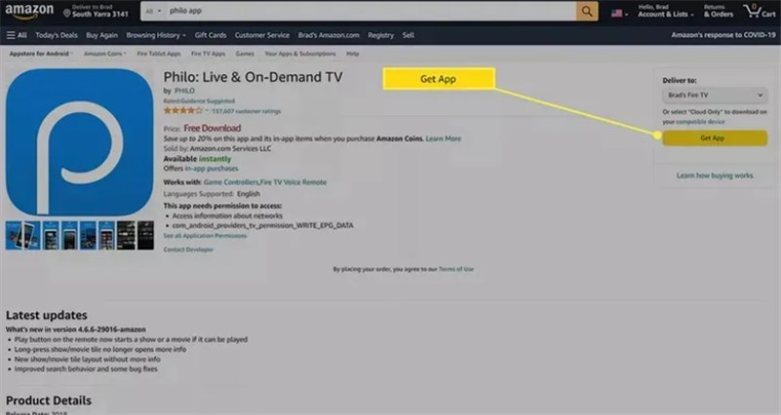This screenshot has width=781, height=415.
Task: Open Fire Tablet Apps tab
Action: [158, 54]
